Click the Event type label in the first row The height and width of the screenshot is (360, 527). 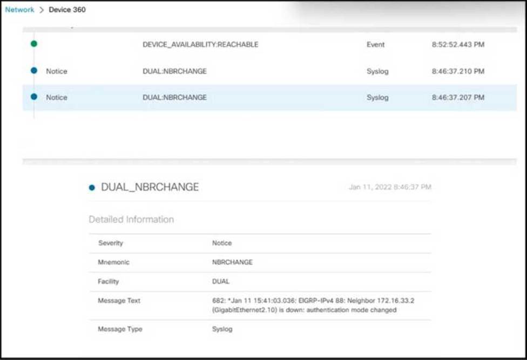(x=375, y=45)
